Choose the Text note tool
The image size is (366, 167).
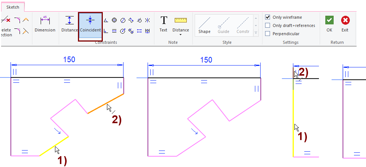click(163, 24)
